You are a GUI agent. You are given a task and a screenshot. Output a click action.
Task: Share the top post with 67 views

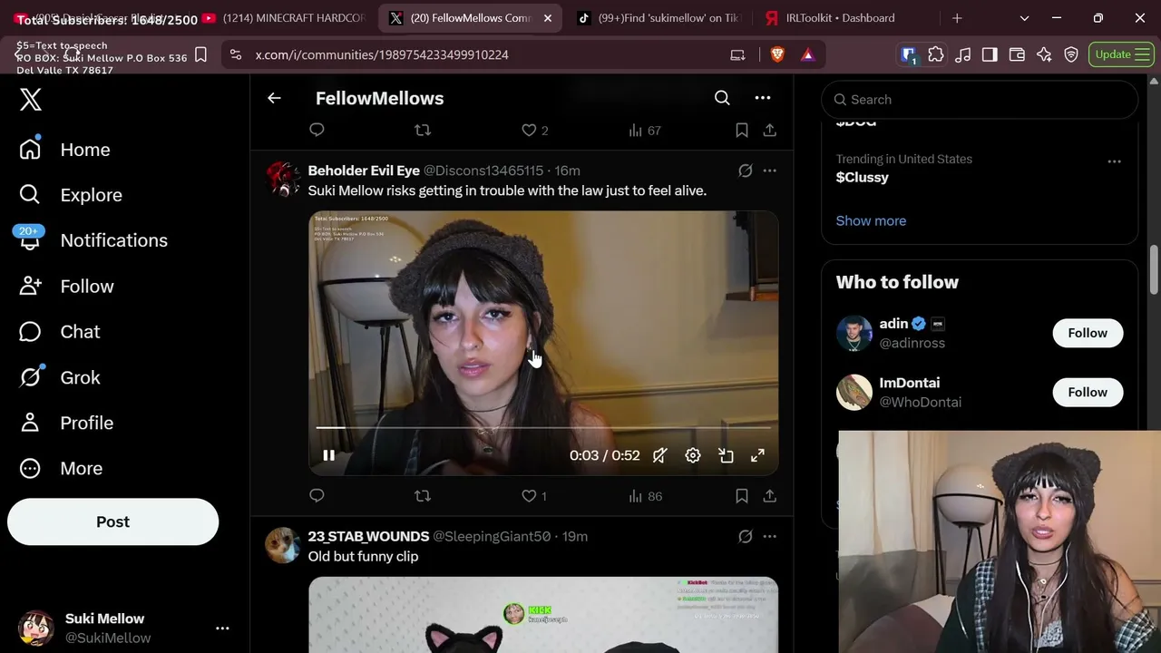click(x=769, y=130)
